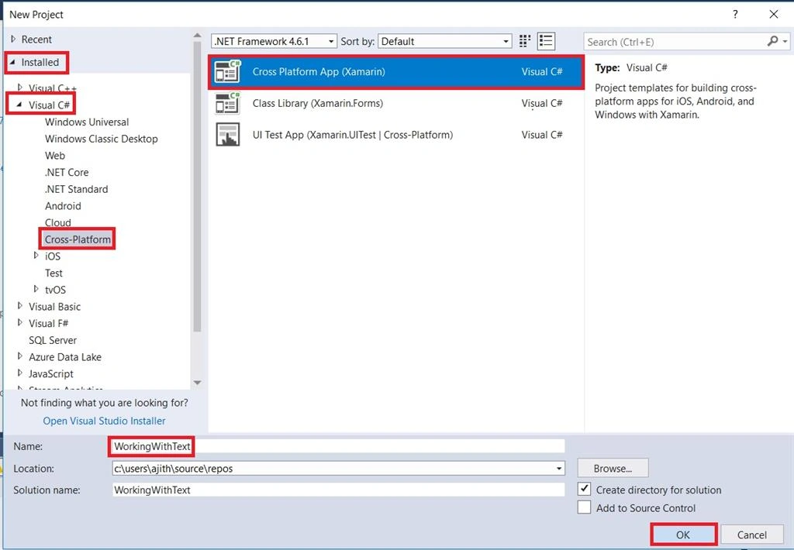Image resolution: width=794 pixels, height=550 pixels.
Task: Select the Cross-Platform category
Action: click(x=78, y=239)
